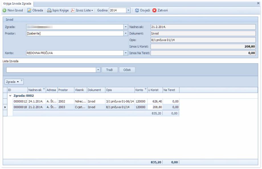
Task: Switch to the Knjiga Izvoda Zgrada tab
Action: (x=17, y=3)
